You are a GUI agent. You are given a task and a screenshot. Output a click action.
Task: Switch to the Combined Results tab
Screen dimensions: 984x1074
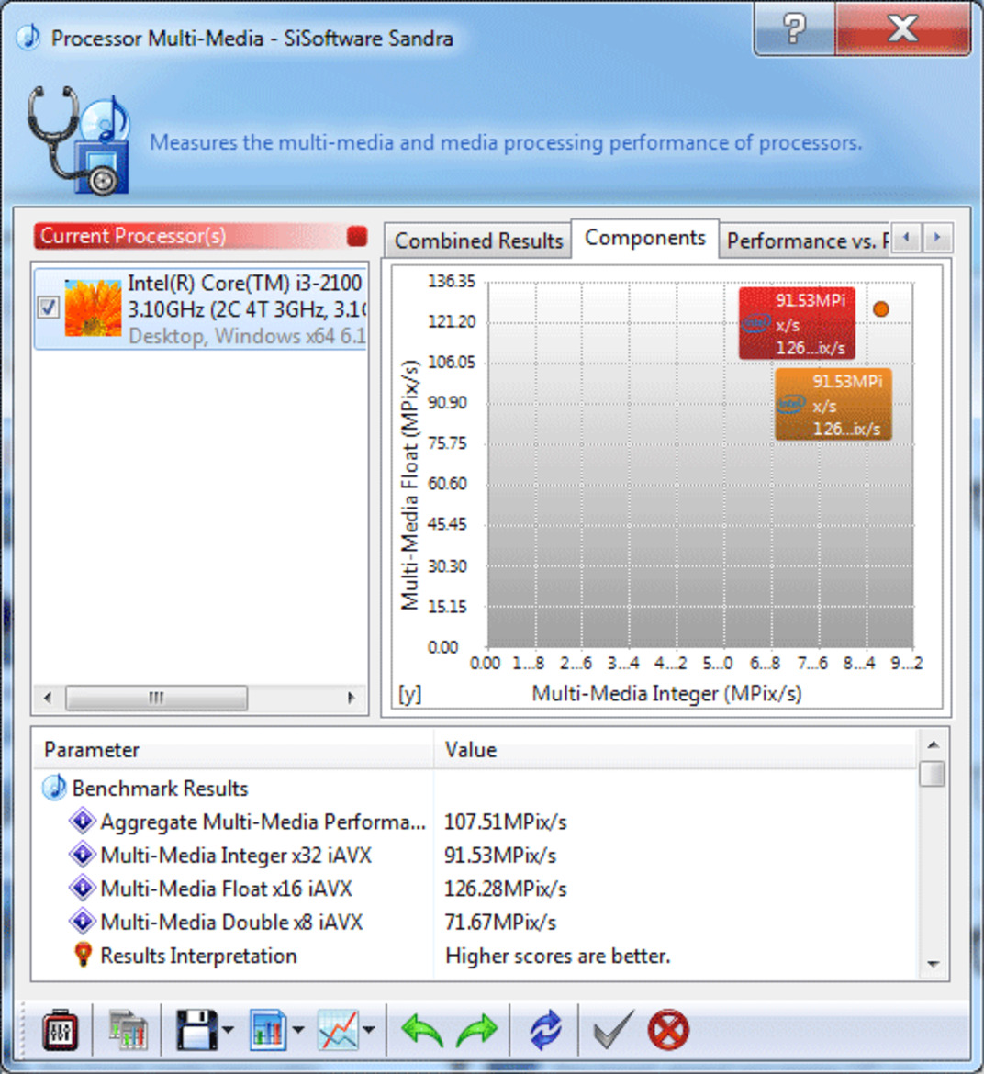(478, 241)
